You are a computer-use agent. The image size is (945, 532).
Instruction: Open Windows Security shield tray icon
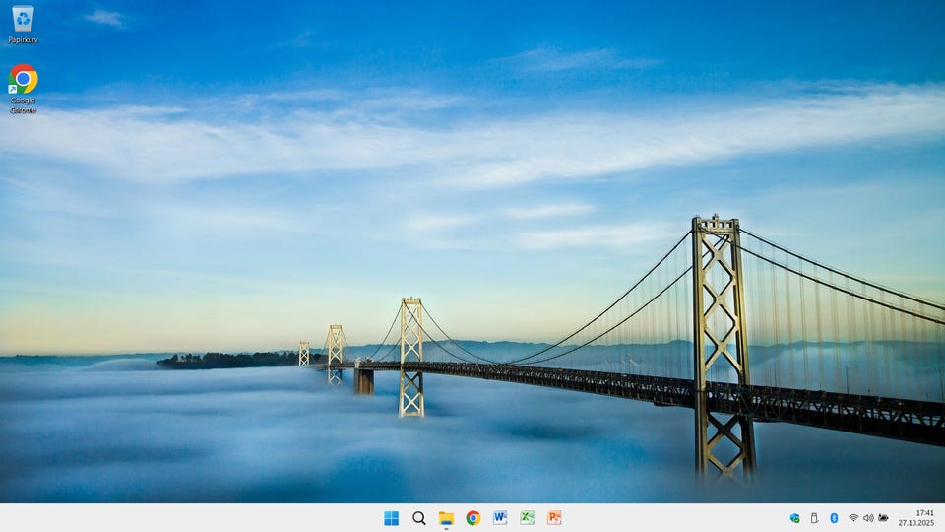(x=794, y=518)
